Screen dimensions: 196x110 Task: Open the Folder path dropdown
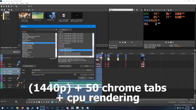(x=83, y=70)
